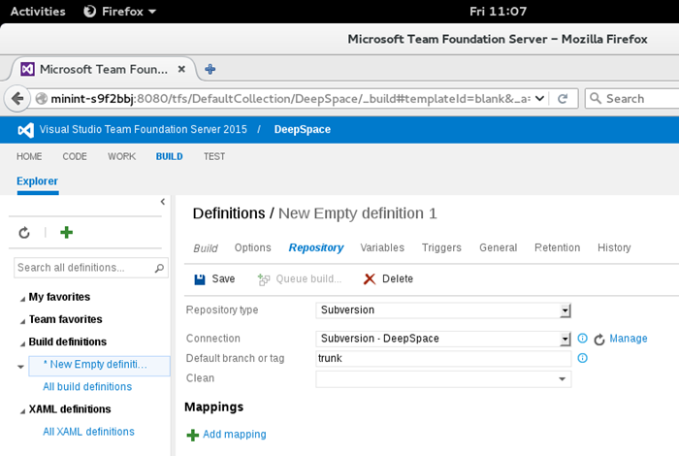The image size is (679, 456).
Task: Click the Fri 11:07 clock in top bar
Action: (x=498, y=12)
